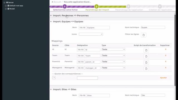
Task: Click the manager_id designation input
Action: 92,68
